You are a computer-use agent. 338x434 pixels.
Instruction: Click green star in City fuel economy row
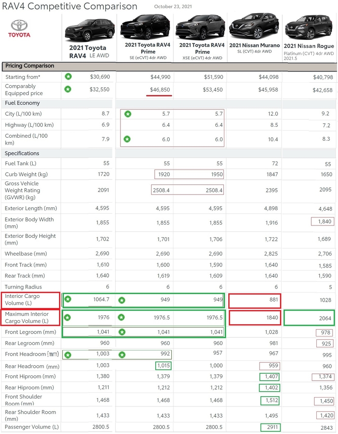128,114
